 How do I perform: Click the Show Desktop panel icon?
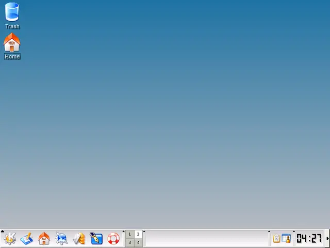tap(27, 239)
